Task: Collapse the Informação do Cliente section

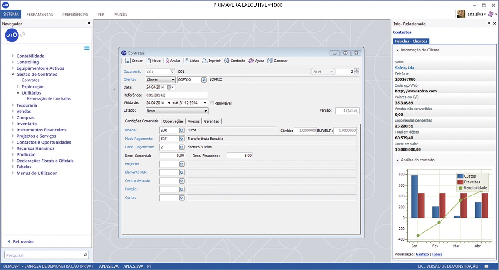Action: pyautogui.click(x=396, y=50)
